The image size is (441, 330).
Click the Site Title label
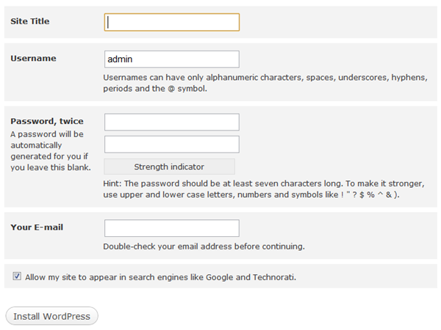tap(30, 21)
